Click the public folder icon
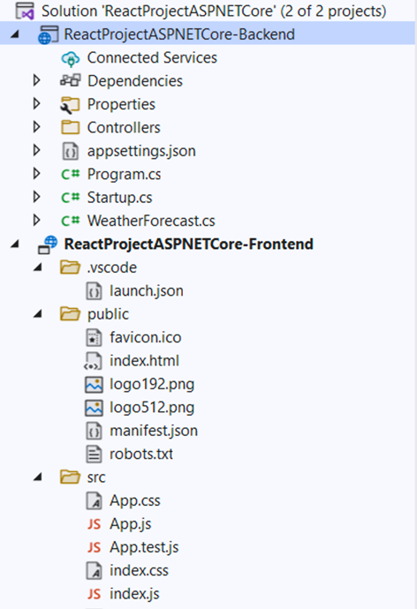This screenshot has height=609, width=417. (71, 314)
